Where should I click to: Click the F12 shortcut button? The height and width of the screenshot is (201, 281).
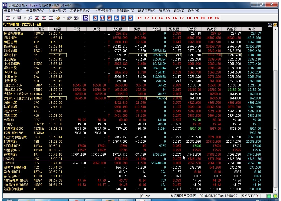coord(217,18)
